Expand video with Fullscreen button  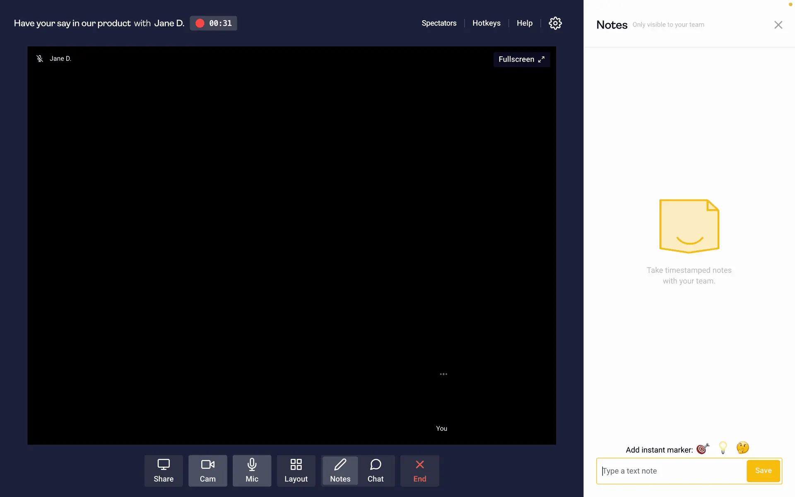[521, 59]
